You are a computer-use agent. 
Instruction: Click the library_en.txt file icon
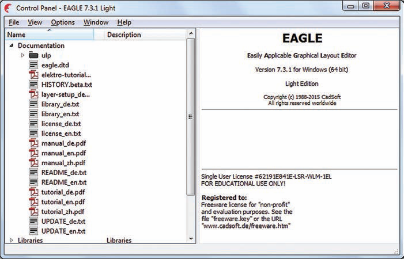(x=33, y=114)
